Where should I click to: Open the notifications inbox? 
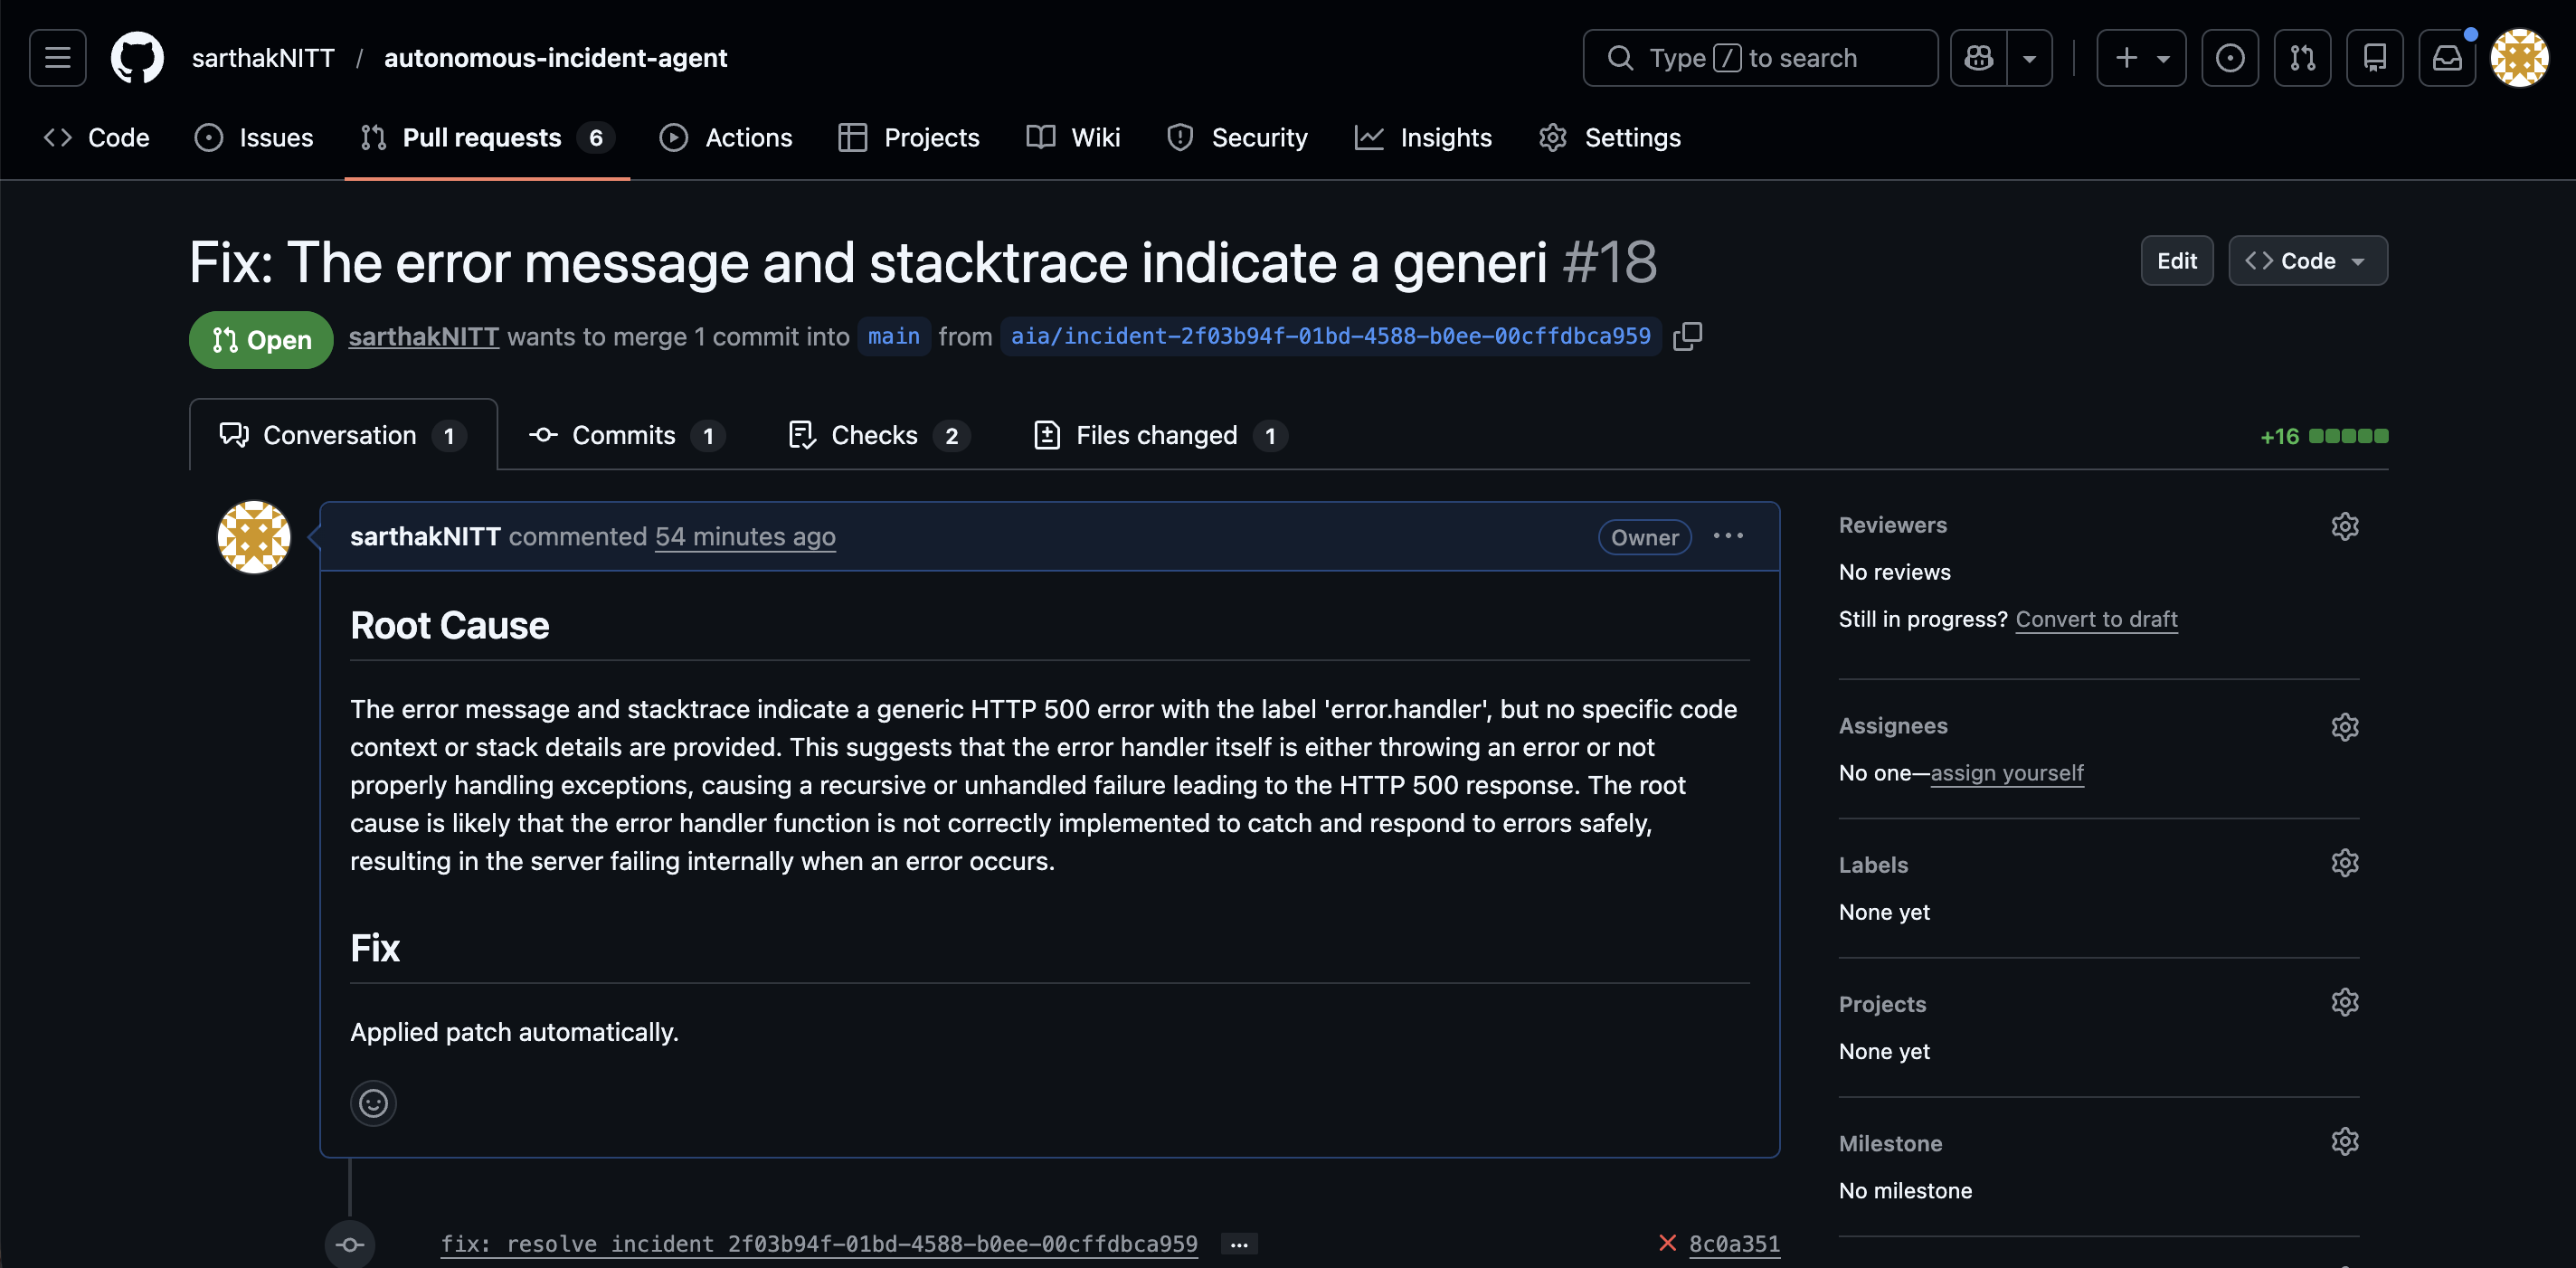pos(2446,58)
